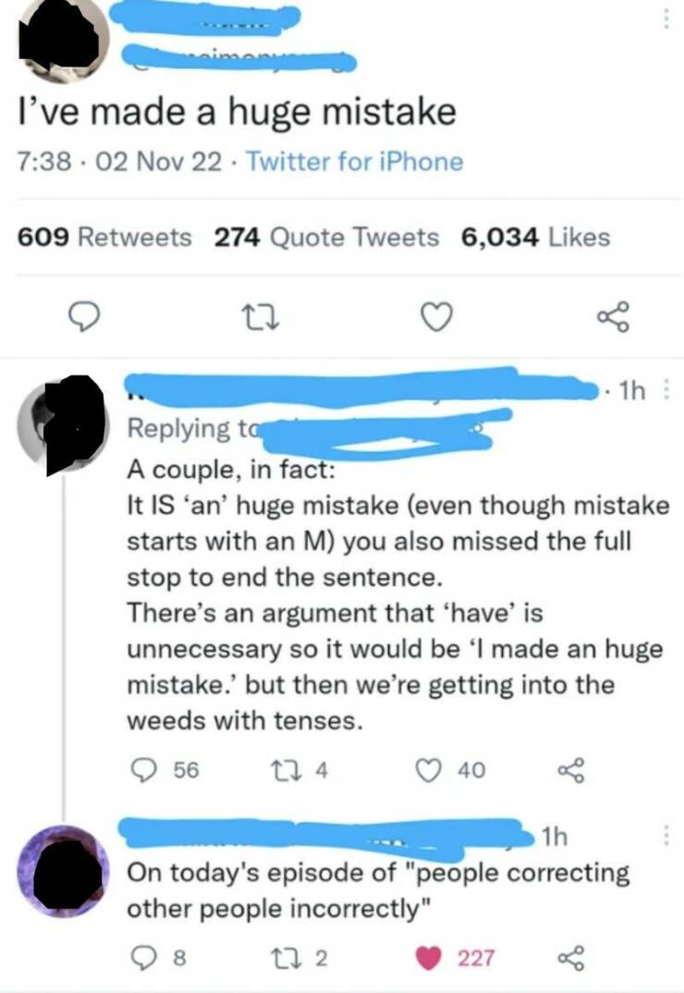Screen dimensions: 684x993
Task: Open more options on the second reply
Action: point(666,839)
